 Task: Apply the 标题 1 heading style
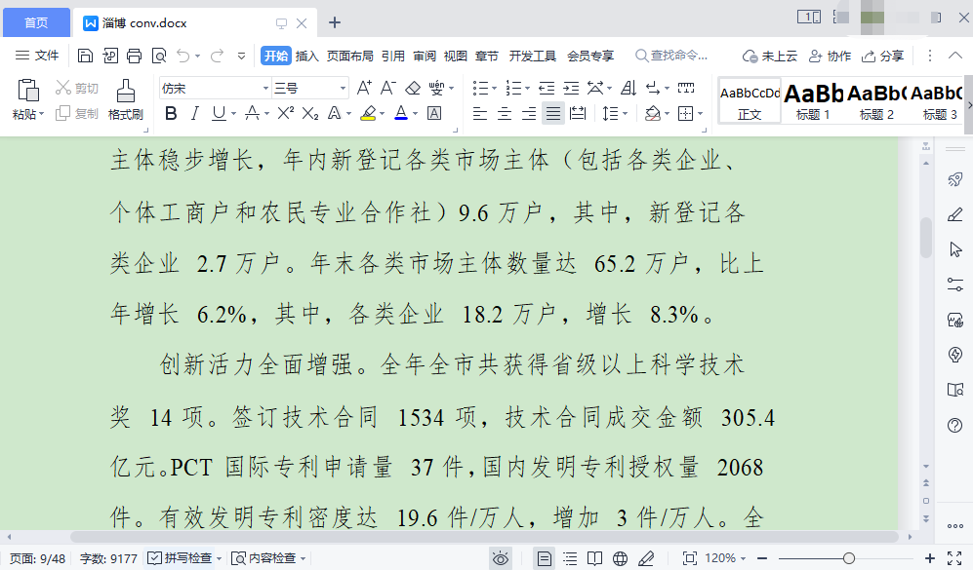tap(813, 101)
